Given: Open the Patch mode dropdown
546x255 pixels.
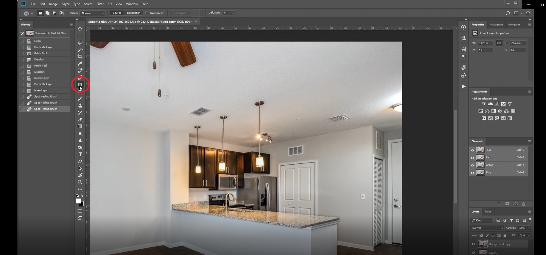Looking at the screenshot, I should (93, 13).
